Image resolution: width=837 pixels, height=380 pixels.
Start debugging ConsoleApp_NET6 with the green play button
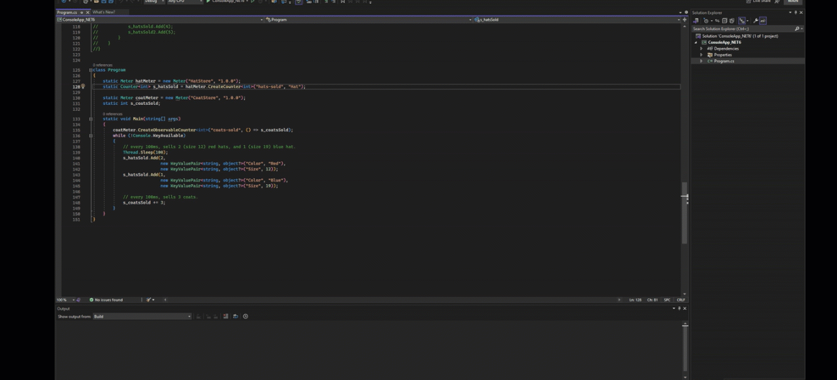pos(207,2)
